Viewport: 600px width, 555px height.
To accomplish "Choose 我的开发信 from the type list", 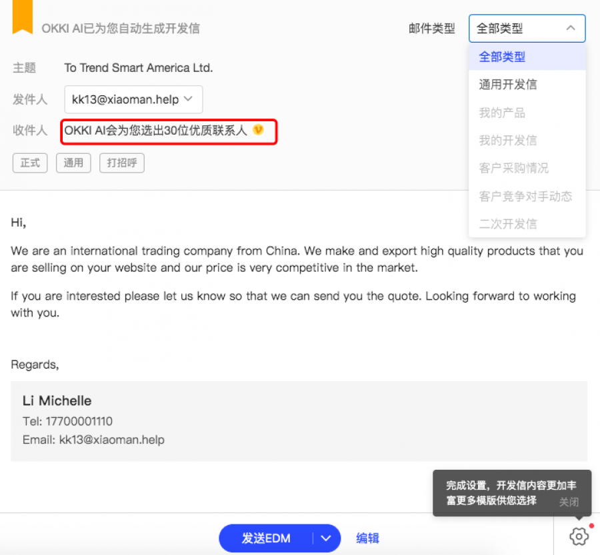I will coord(527,141).
